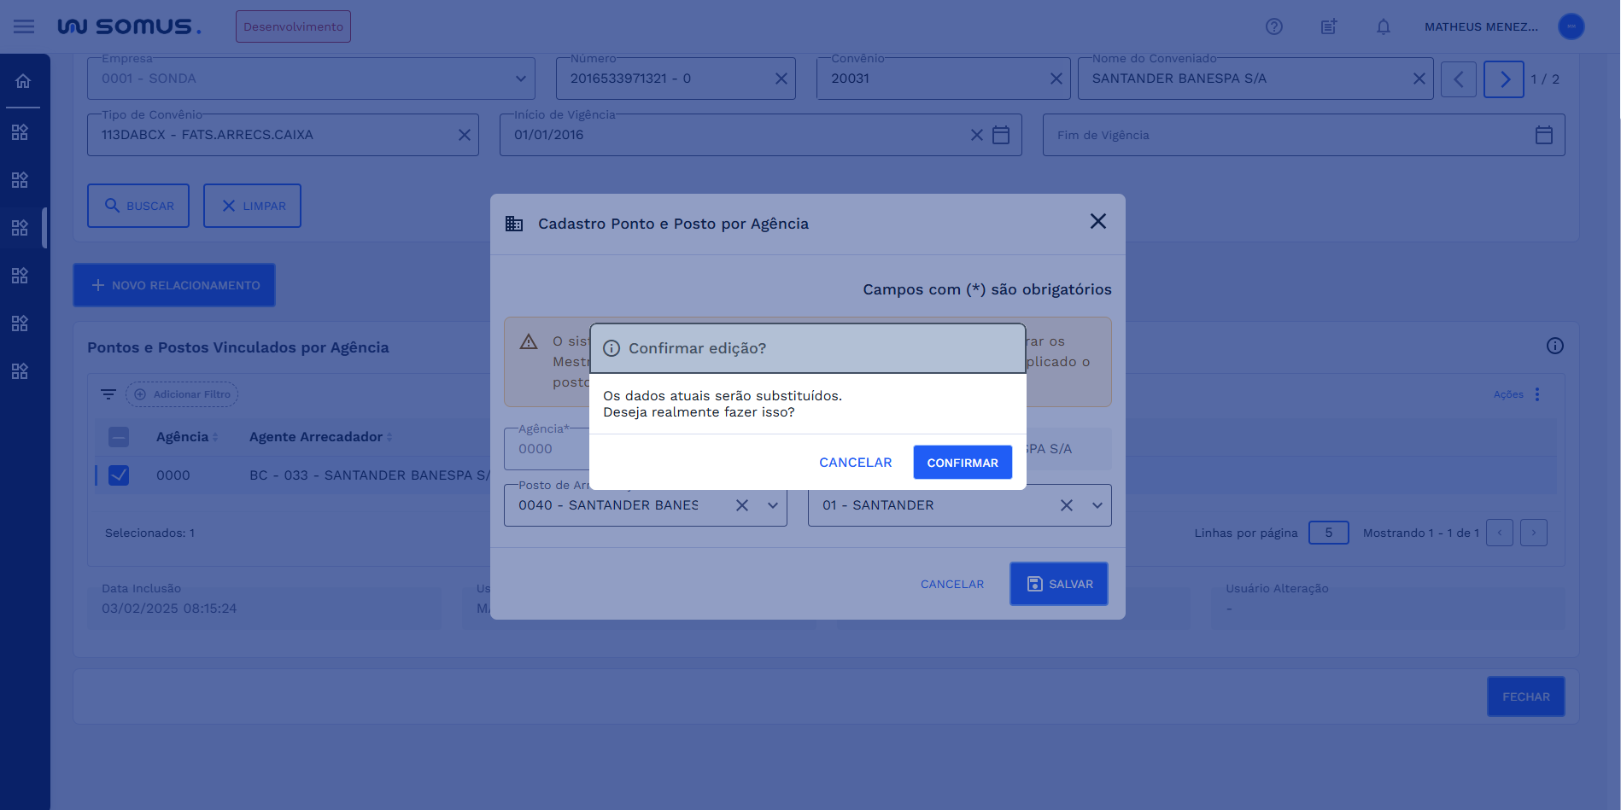Toggle the select-all checkbox in table header
Viewport: 1621px width, 810px height.
click(119, 437)
